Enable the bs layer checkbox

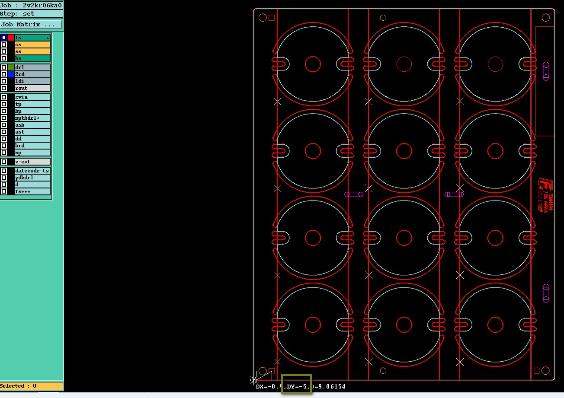point(4,58)
